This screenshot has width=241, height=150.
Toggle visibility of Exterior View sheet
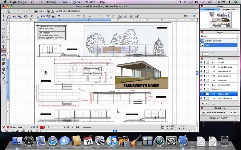[201, 85]
